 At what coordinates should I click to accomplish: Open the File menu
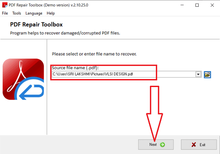5,13
